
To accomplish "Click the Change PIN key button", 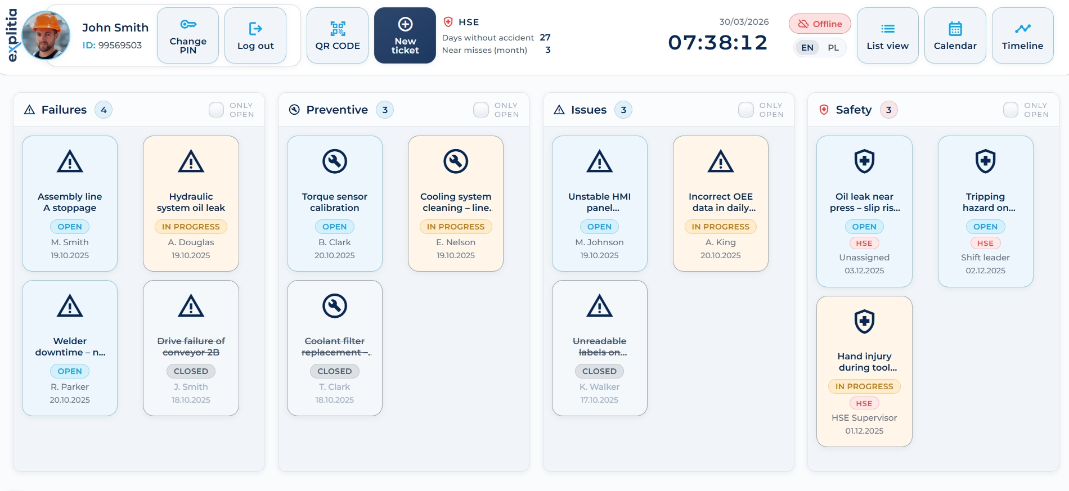I will 188,35.
